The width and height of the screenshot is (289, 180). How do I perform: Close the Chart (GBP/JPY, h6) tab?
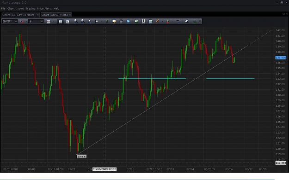click(70, 15)
